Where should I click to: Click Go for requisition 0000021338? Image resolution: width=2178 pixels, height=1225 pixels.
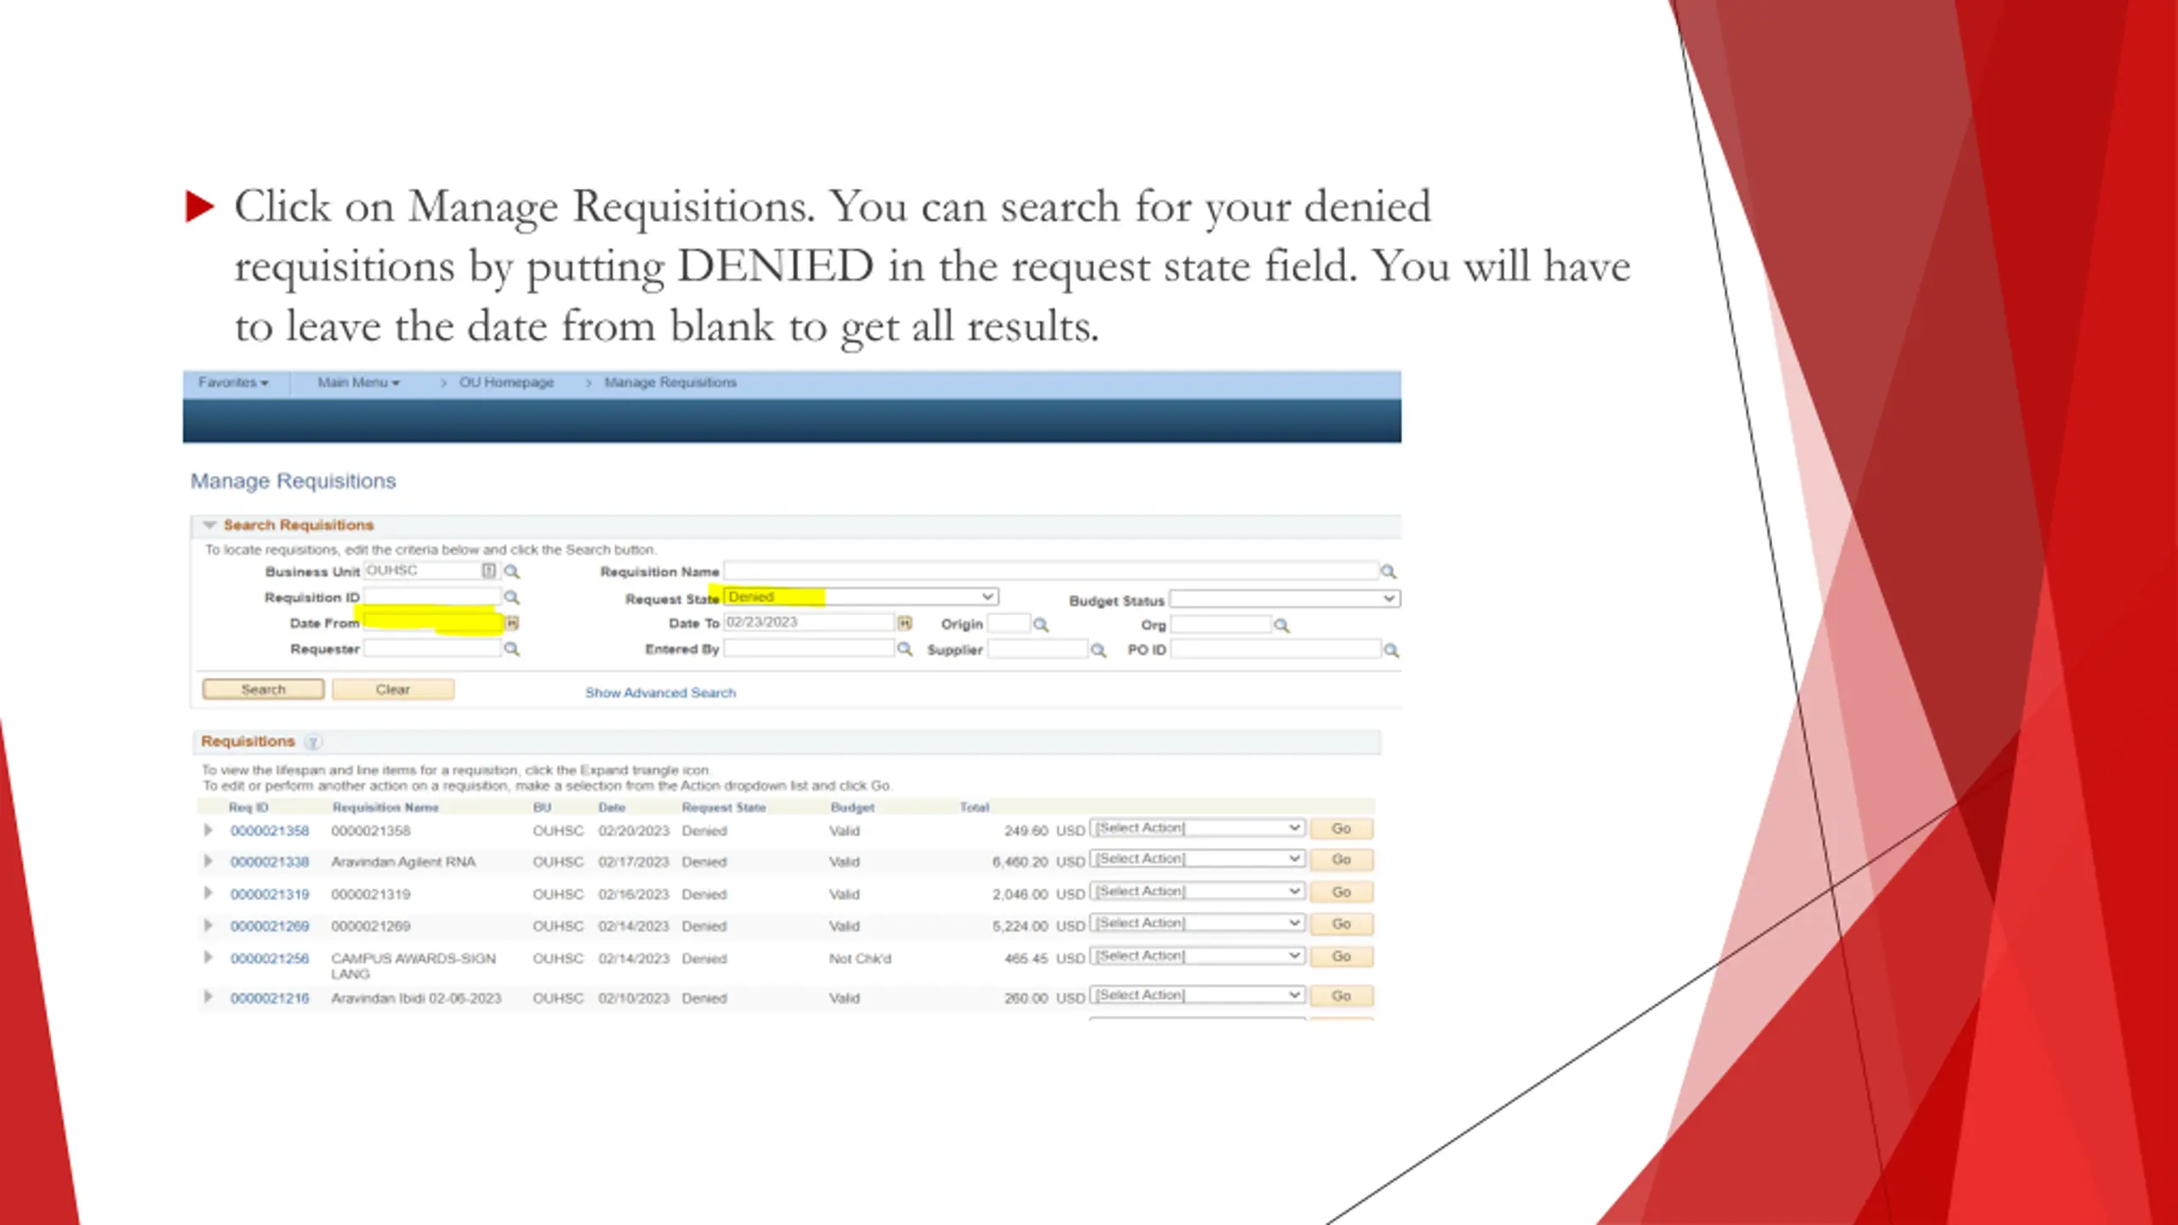(x=1342, y=860)
